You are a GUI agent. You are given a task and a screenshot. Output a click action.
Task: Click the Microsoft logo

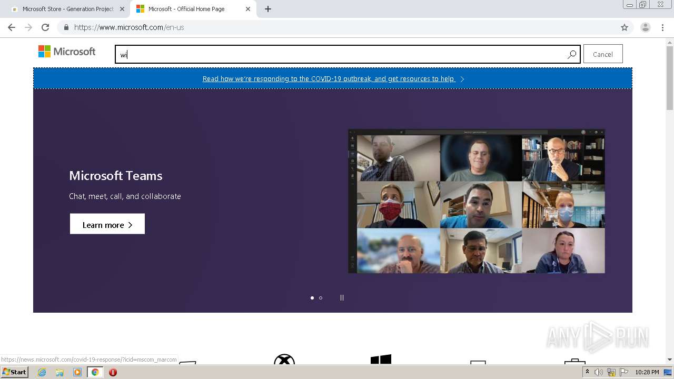coord(67,52)
